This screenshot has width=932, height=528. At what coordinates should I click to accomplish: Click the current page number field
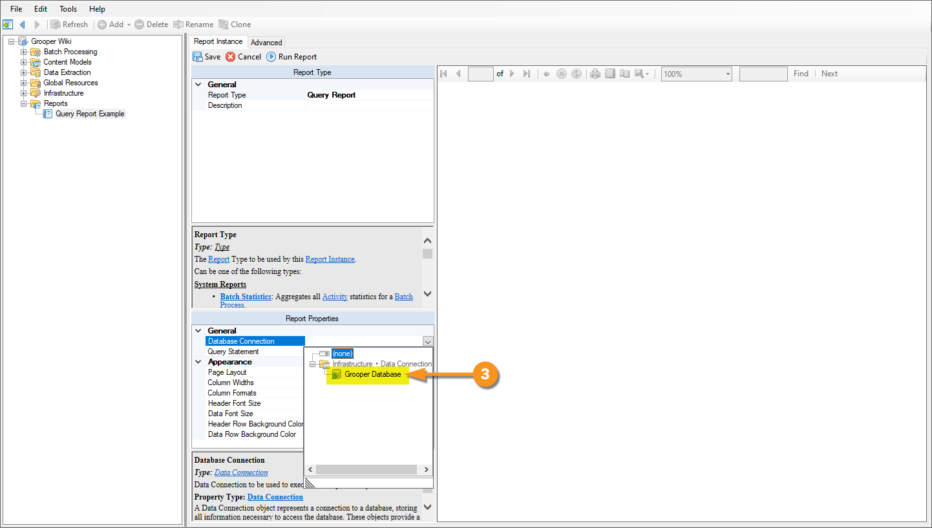coord(481,74)
